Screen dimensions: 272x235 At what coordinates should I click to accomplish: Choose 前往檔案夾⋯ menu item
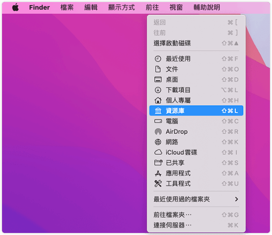(x=196, y=215)
